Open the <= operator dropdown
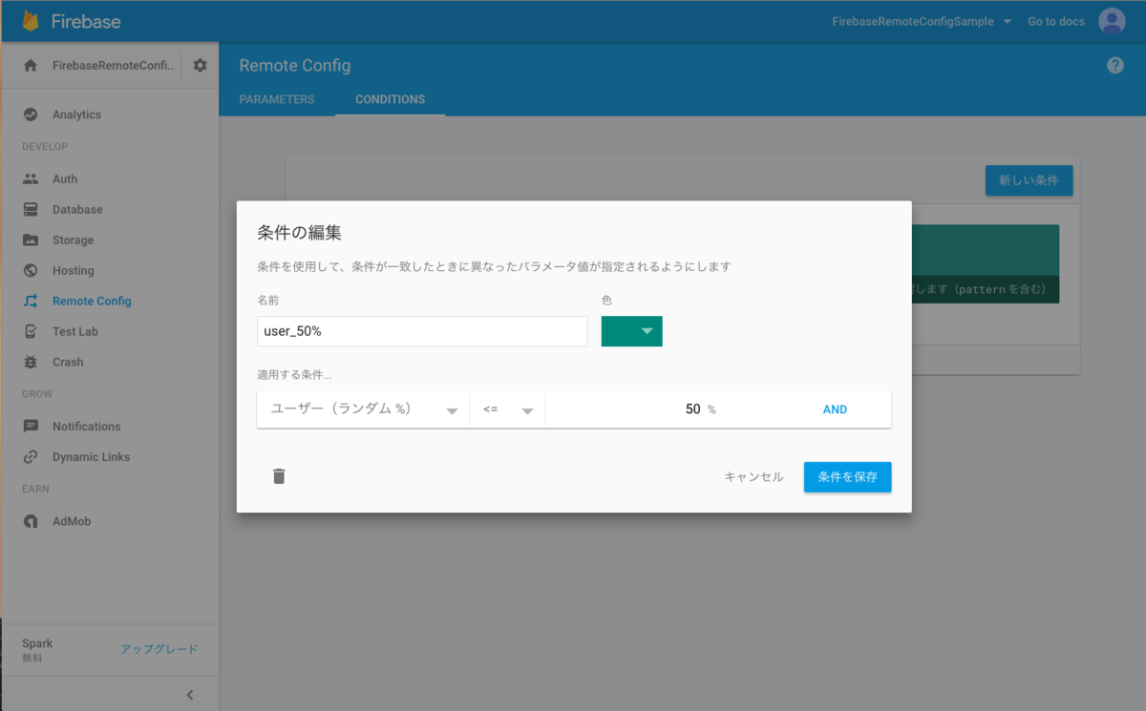Viewport: 1146px width, 711px height. (507, 409)
